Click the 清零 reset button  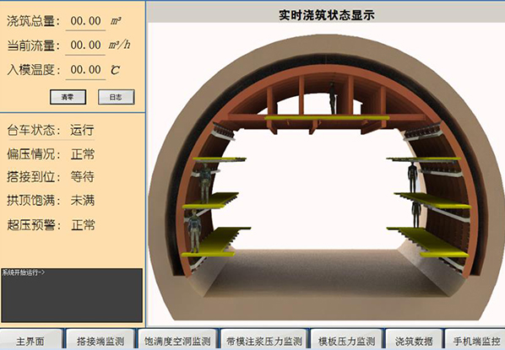pyautogui.click(x=68, y=97)
